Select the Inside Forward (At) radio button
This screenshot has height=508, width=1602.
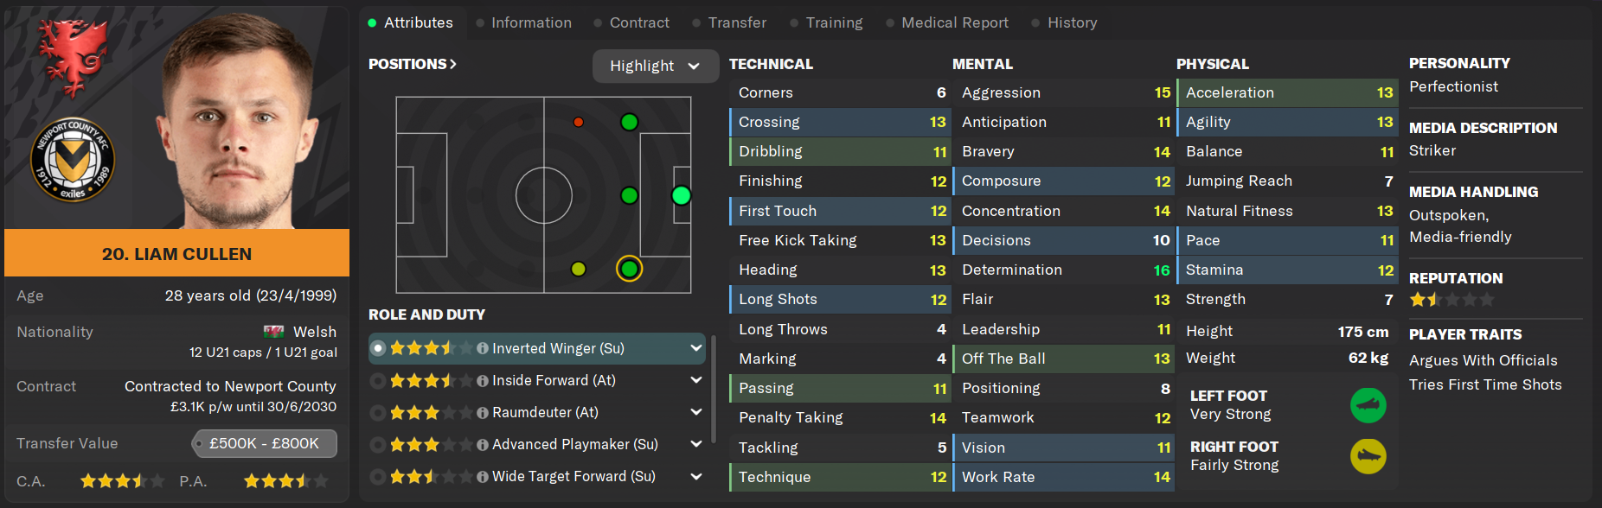click(378, 381)
